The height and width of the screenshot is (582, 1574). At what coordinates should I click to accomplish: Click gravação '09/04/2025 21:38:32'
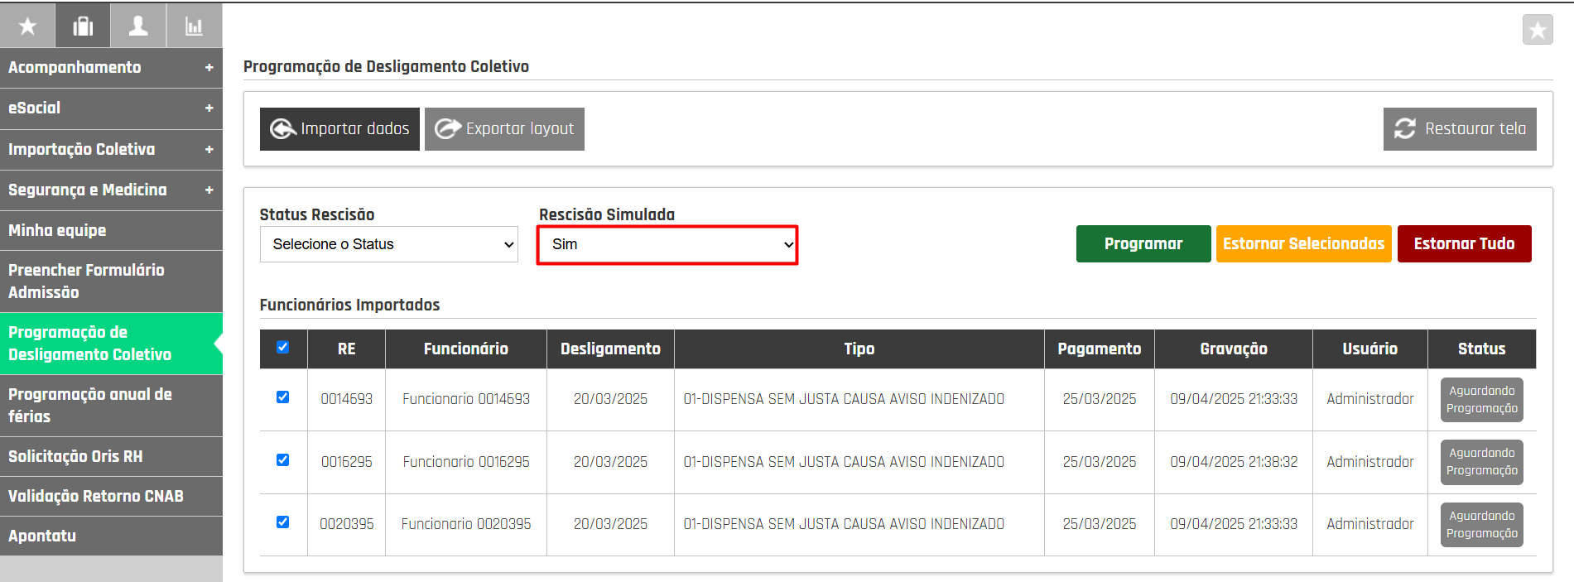[1234, 462]
